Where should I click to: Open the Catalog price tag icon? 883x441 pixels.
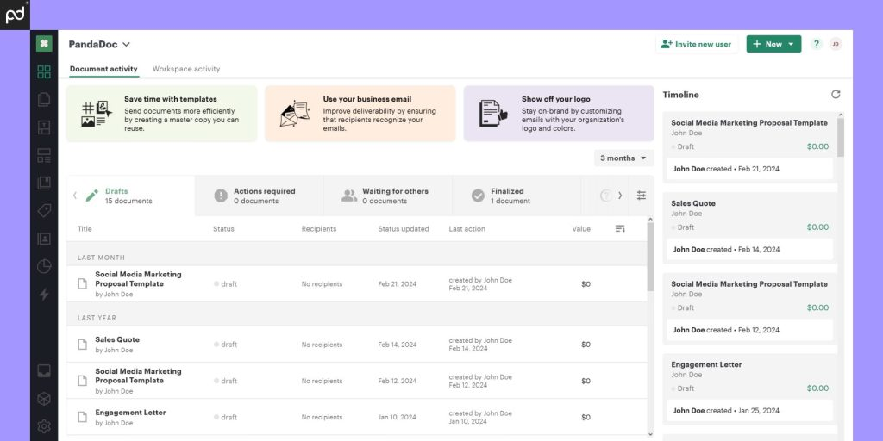[x=44, y=211]
